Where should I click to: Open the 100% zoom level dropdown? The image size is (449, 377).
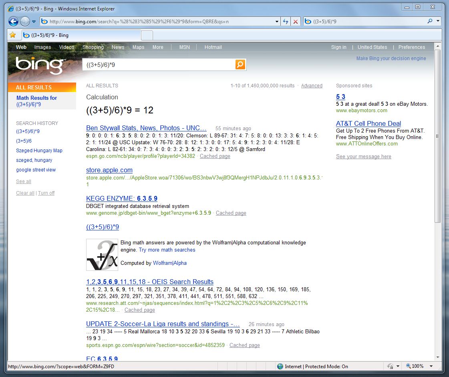tap(431, 367)
